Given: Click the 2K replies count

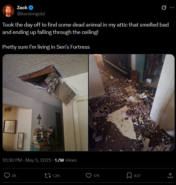Looking at the screenshot, I should point(14,176).
